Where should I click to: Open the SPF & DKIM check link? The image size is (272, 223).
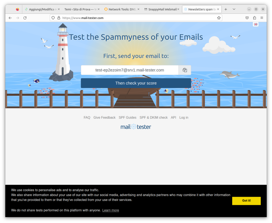[x=154, y=117]
